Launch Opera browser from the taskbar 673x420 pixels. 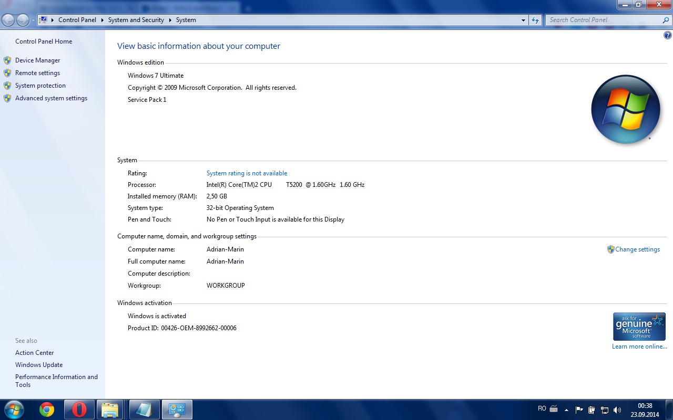click(79, 409)
